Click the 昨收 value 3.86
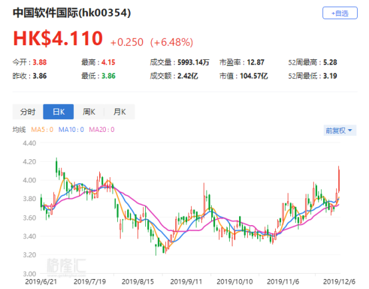This screenshot has width=369, height=289. 39,76
